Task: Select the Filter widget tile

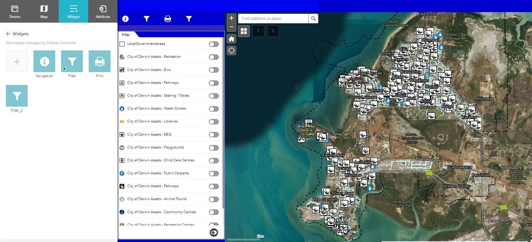Action: 72,62
